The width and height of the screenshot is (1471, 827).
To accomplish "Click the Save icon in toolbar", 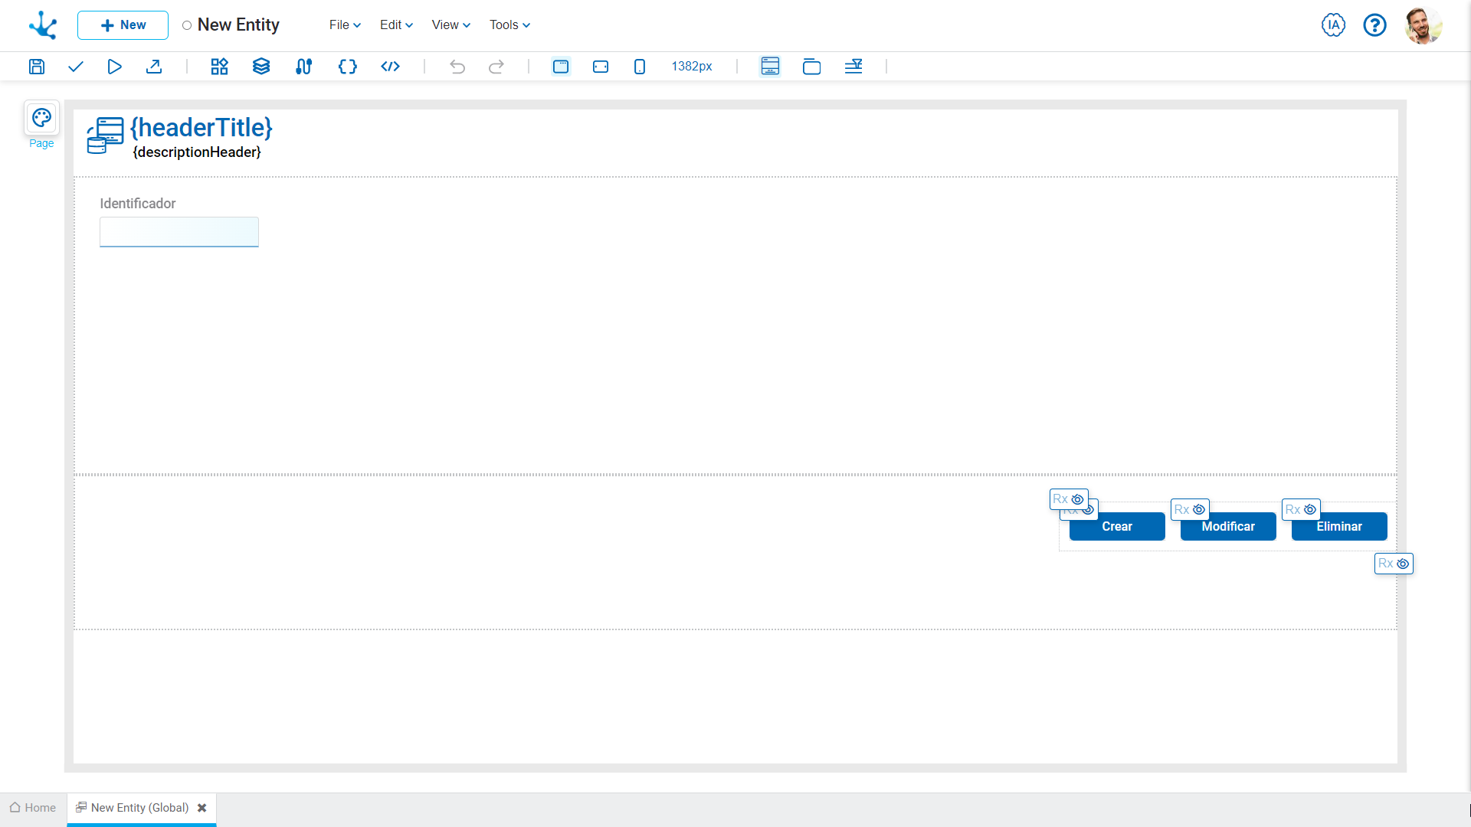I will 37,67.
